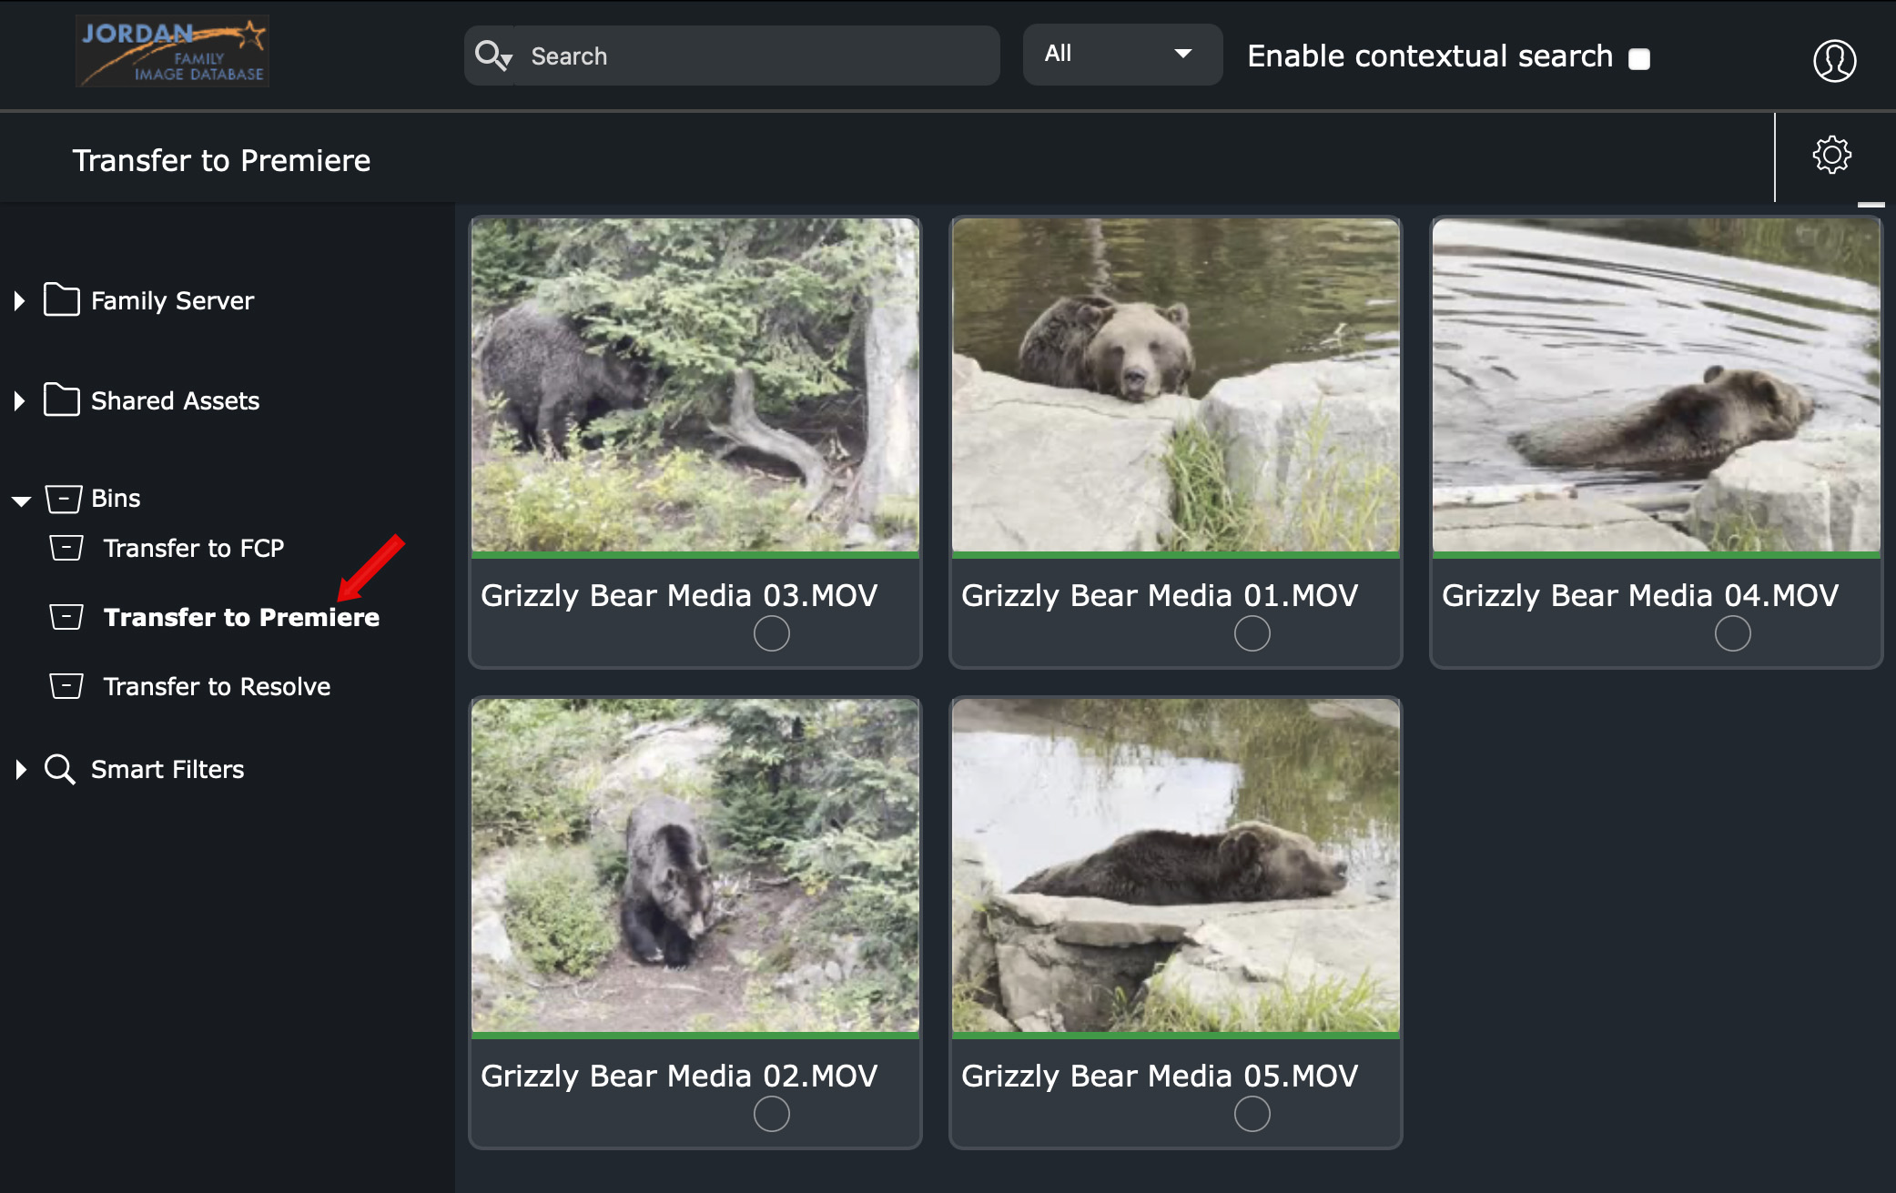Enable the contextual search checkbox
The height and width of the screenshot is (1193, 1896).
coord(1639,59)
